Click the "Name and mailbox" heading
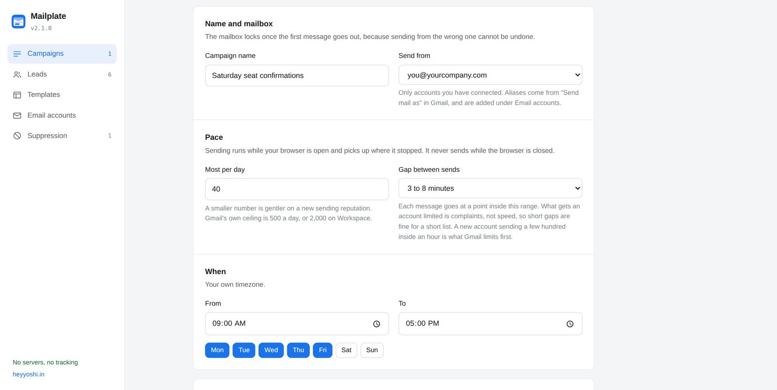The image size is (777, 390). (x=239, y=24)
